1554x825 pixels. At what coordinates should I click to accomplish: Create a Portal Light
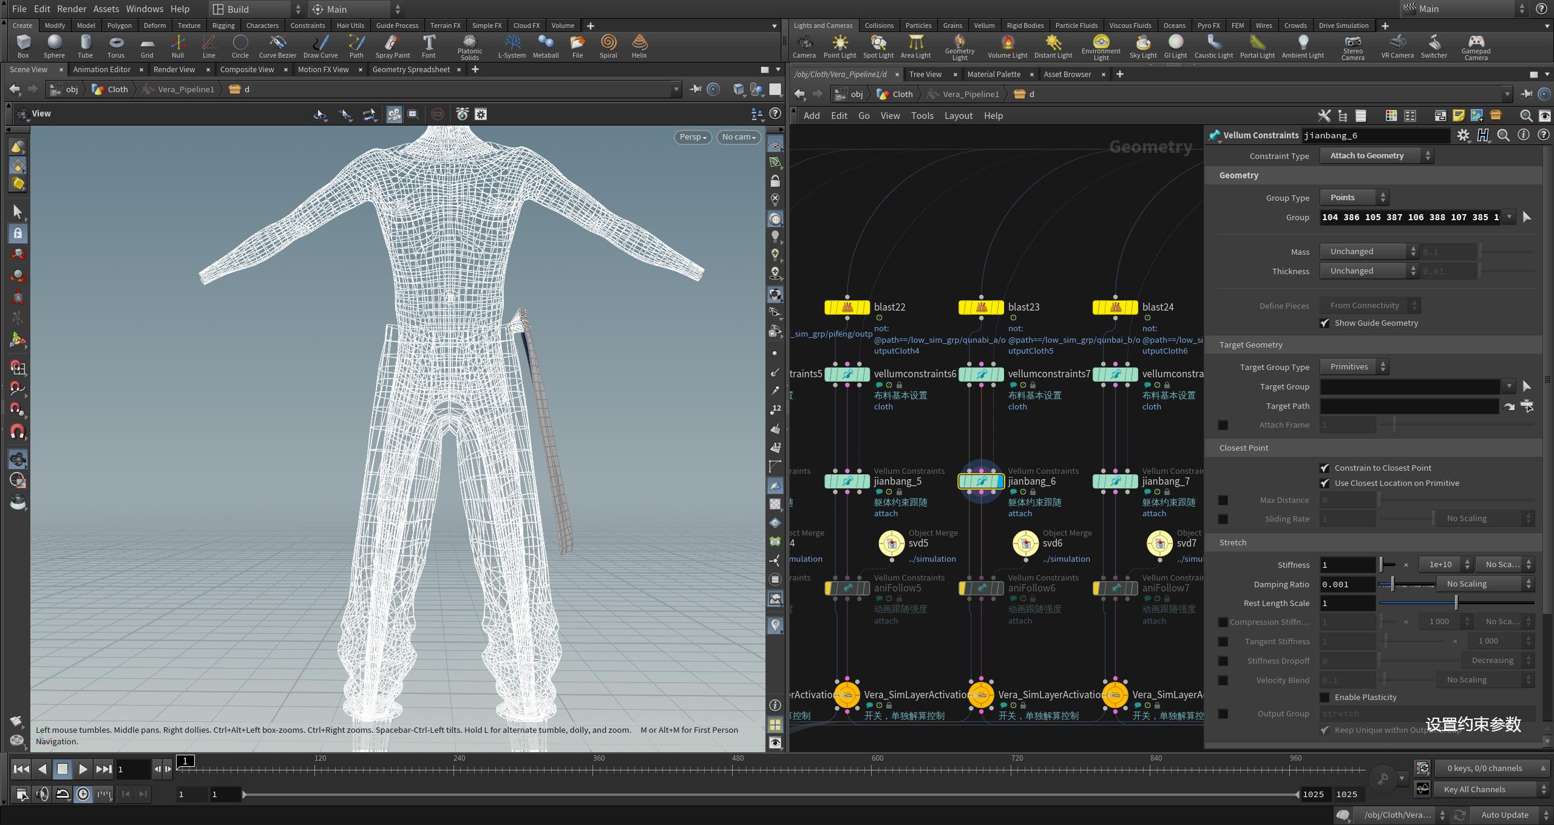1257,46
